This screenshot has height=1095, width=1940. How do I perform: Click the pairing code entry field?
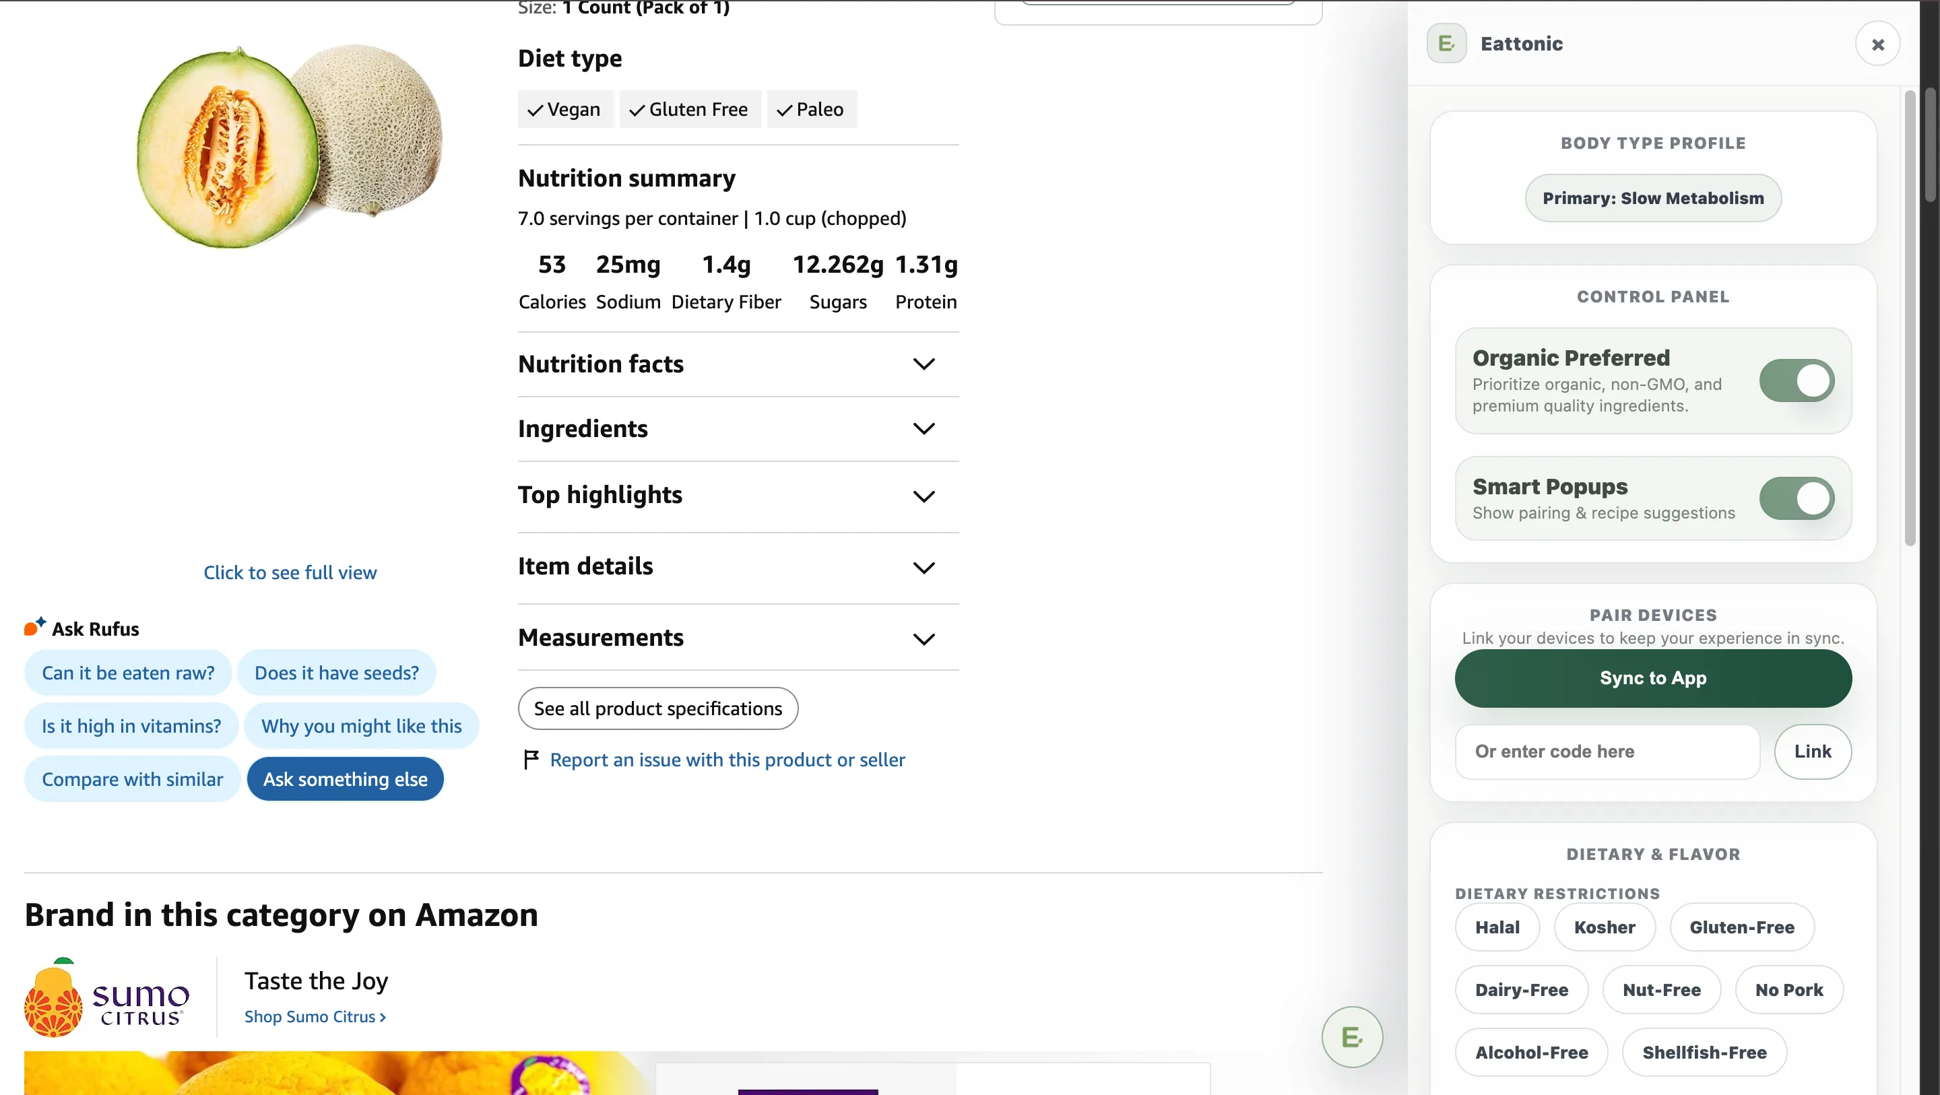pyautogui.click(x=1607, y=751)
